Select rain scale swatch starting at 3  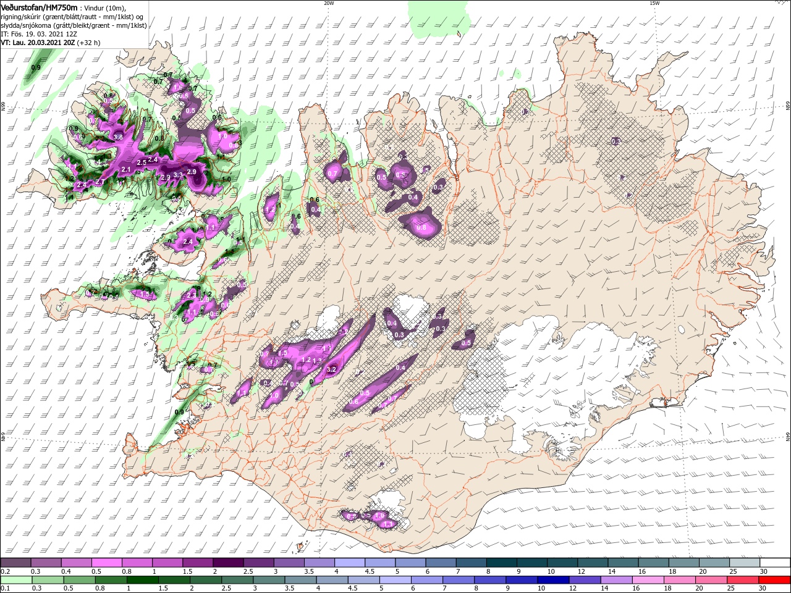coord(269,579)
